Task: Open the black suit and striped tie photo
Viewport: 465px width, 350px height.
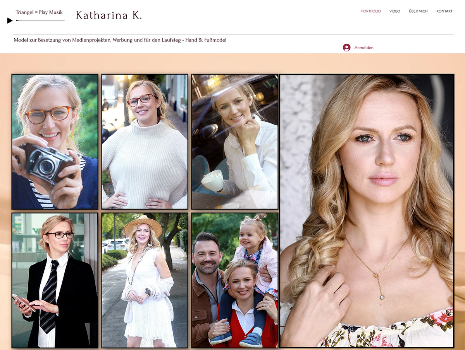Action: point(55,280)
